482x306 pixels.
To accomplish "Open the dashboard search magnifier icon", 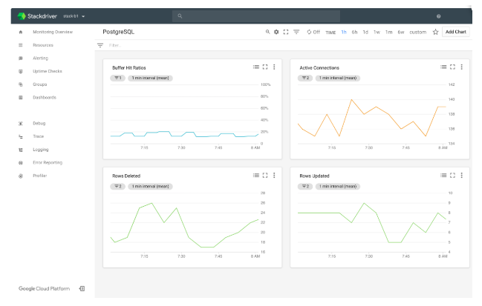I will (x=268, y=32).
